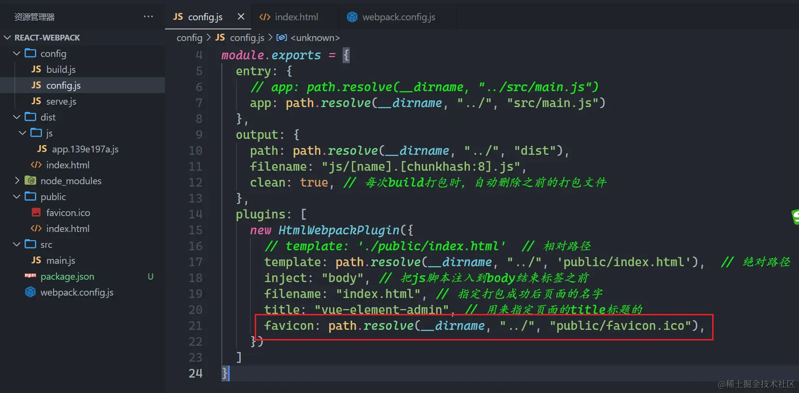Screen dimensions: 799x393
Task: Collapse the src folder chevron
Action: point(17,244)
